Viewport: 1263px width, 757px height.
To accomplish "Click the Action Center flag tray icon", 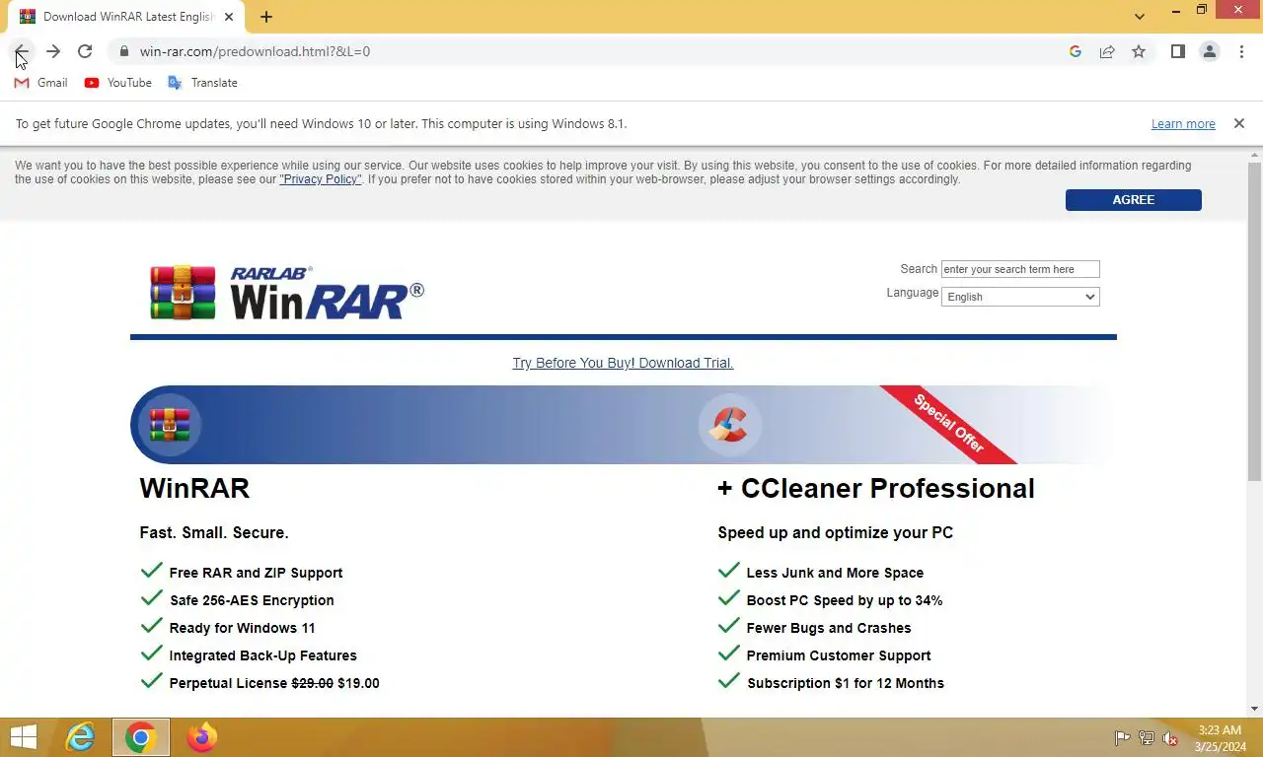I will (1122, 738).
